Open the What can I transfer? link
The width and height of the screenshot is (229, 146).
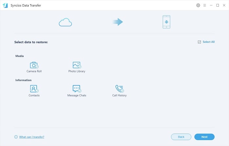(x=32, y=137)
